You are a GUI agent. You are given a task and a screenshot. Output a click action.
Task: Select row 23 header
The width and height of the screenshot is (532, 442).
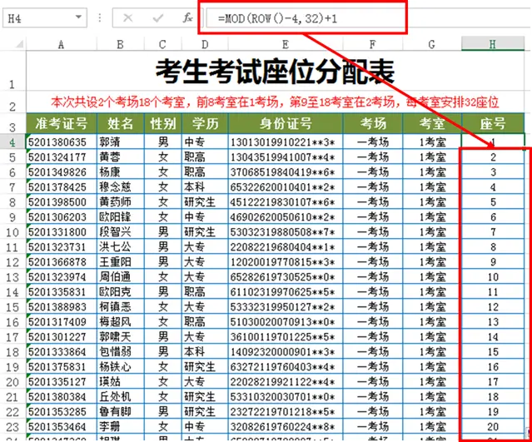pos(12,427)
